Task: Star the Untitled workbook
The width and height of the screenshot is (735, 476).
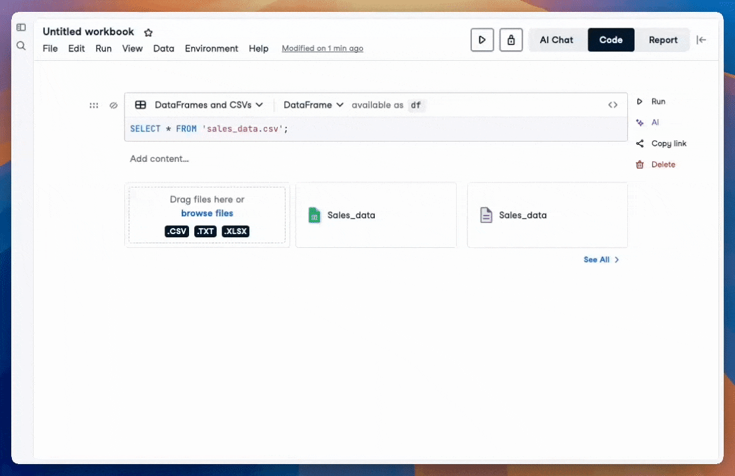Action: pos(148,32)
